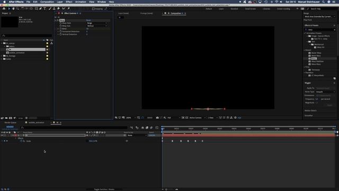Image resolution: width=339 pixels, height=191 pixels.
Task: Click the composition mini-flowchart icon in timeline
Action: click(131, 128)
